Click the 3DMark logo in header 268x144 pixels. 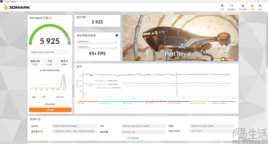(16, 7)
